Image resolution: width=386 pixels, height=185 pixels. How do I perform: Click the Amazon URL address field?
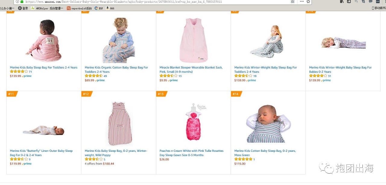pyautogui.click(x=151, y=2)
